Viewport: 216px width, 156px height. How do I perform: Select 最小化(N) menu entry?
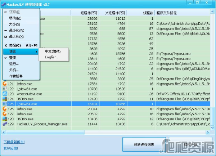[x=21, y=30]
